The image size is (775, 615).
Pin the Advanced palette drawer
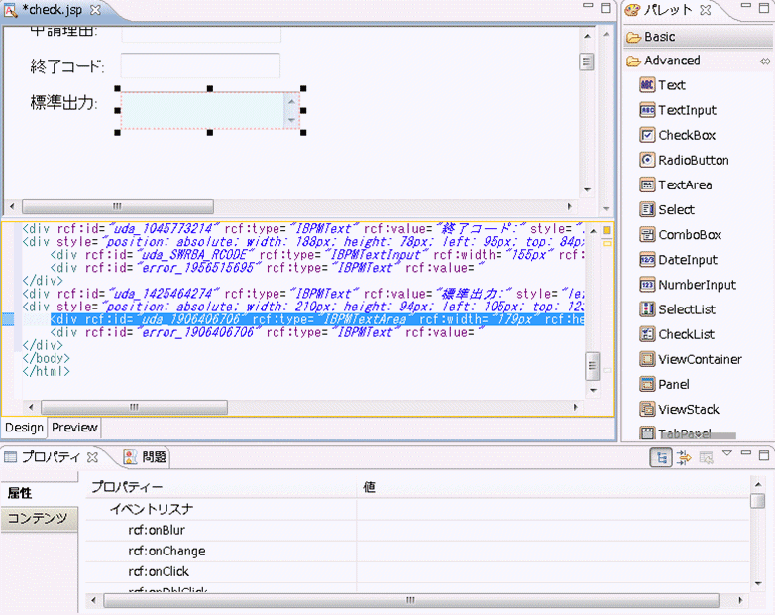point(764,61)
